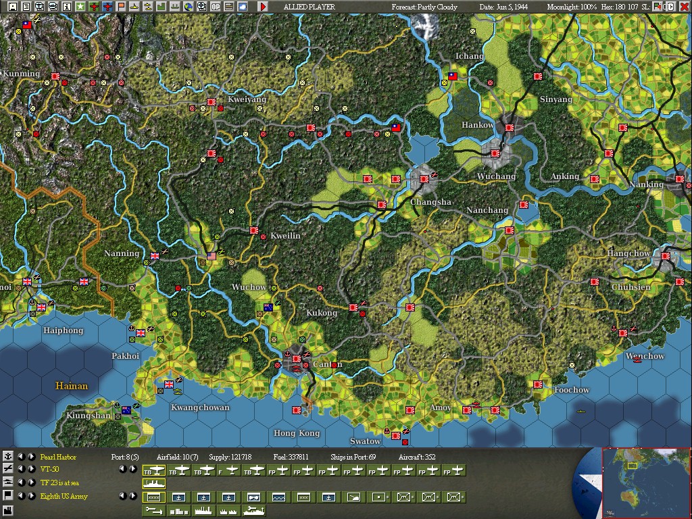The image size is (692, 519).
Task: Click the ship with wrench repair icon
Action: point(254,511)
